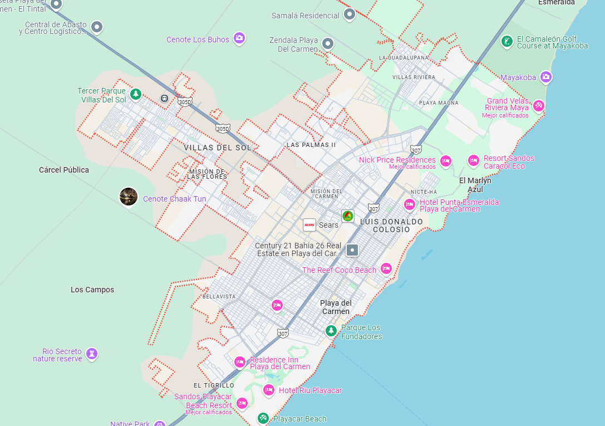Select the Mayakoba text label
This screenshot has width=605, height=426.
(518, 77)
